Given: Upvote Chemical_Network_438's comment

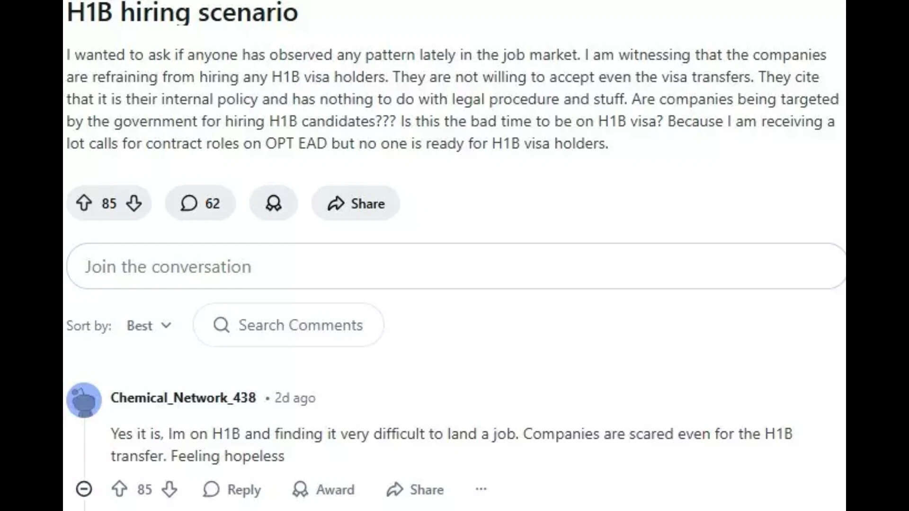Looking at the screenshot, I should coord(120,489).
